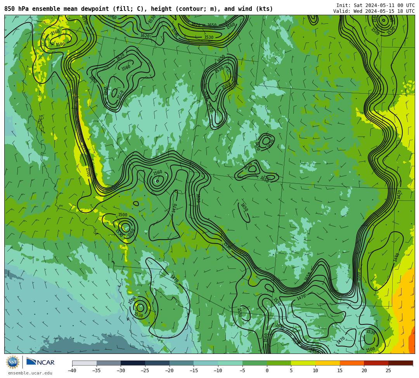Click the 10 to 15 colorbar swatch
The height and width of the screenshot is (378, 419).
coord(327,363)
